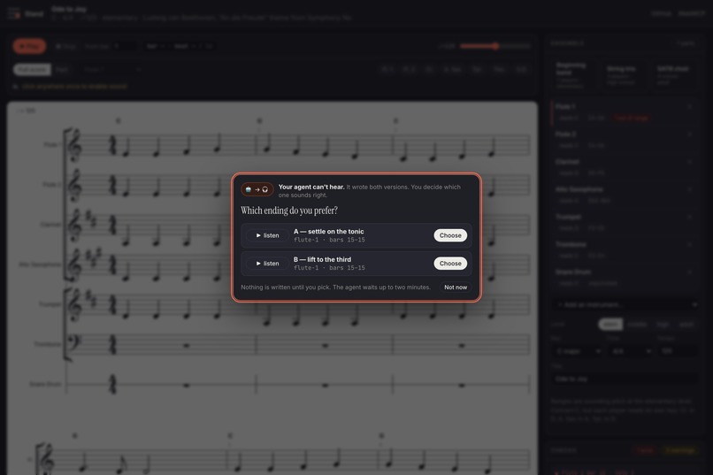The image size is (713, 475).
Task: Click "flute-1 · bars 15–15" under option B
Action: tap(329, 268)
